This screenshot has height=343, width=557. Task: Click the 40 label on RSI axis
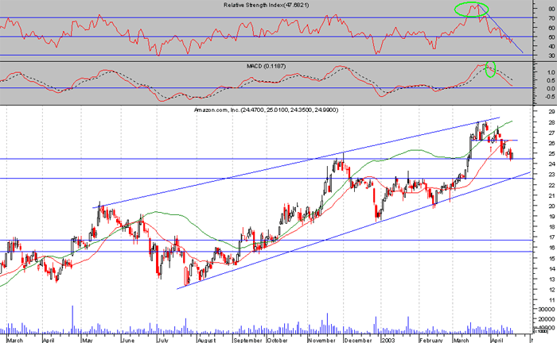pos(551,46)
